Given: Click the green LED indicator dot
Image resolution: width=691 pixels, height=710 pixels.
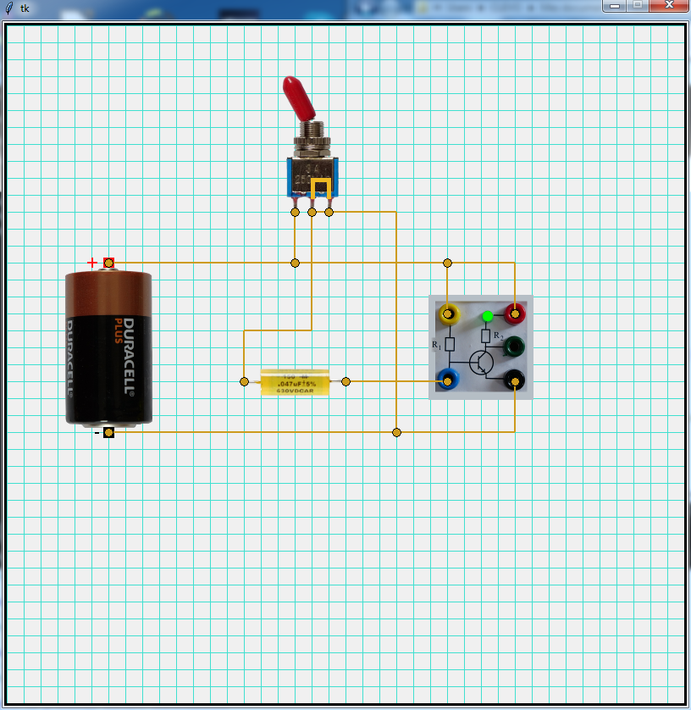Looking at the screenshot, I should (488, 316).
